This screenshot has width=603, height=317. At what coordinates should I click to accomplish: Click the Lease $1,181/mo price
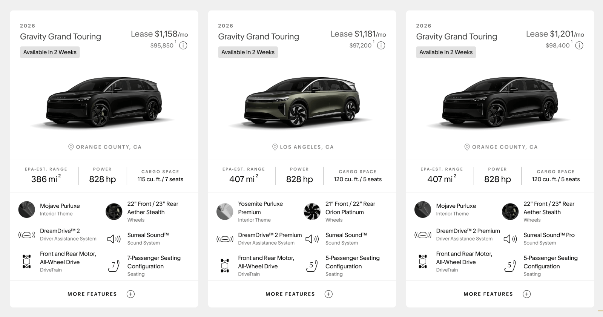point(358,34)
